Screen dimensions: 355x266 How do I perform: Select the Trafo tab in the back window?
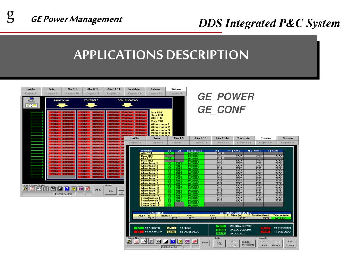(x=51, y=89)
